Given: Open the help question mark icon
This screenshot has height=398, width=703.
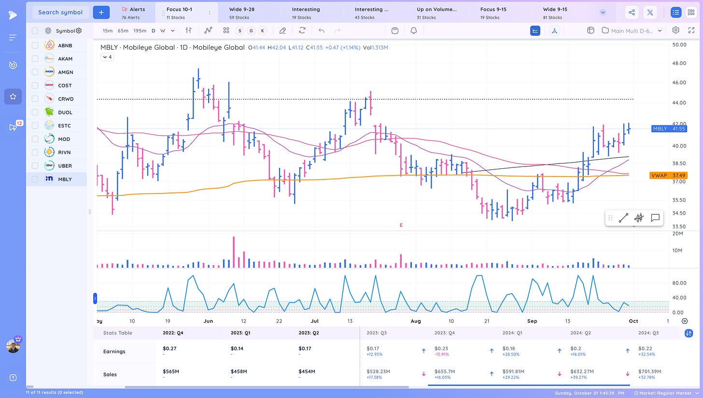Looking at the screenshot, I should pyautogui.click(x=13, y=377).
